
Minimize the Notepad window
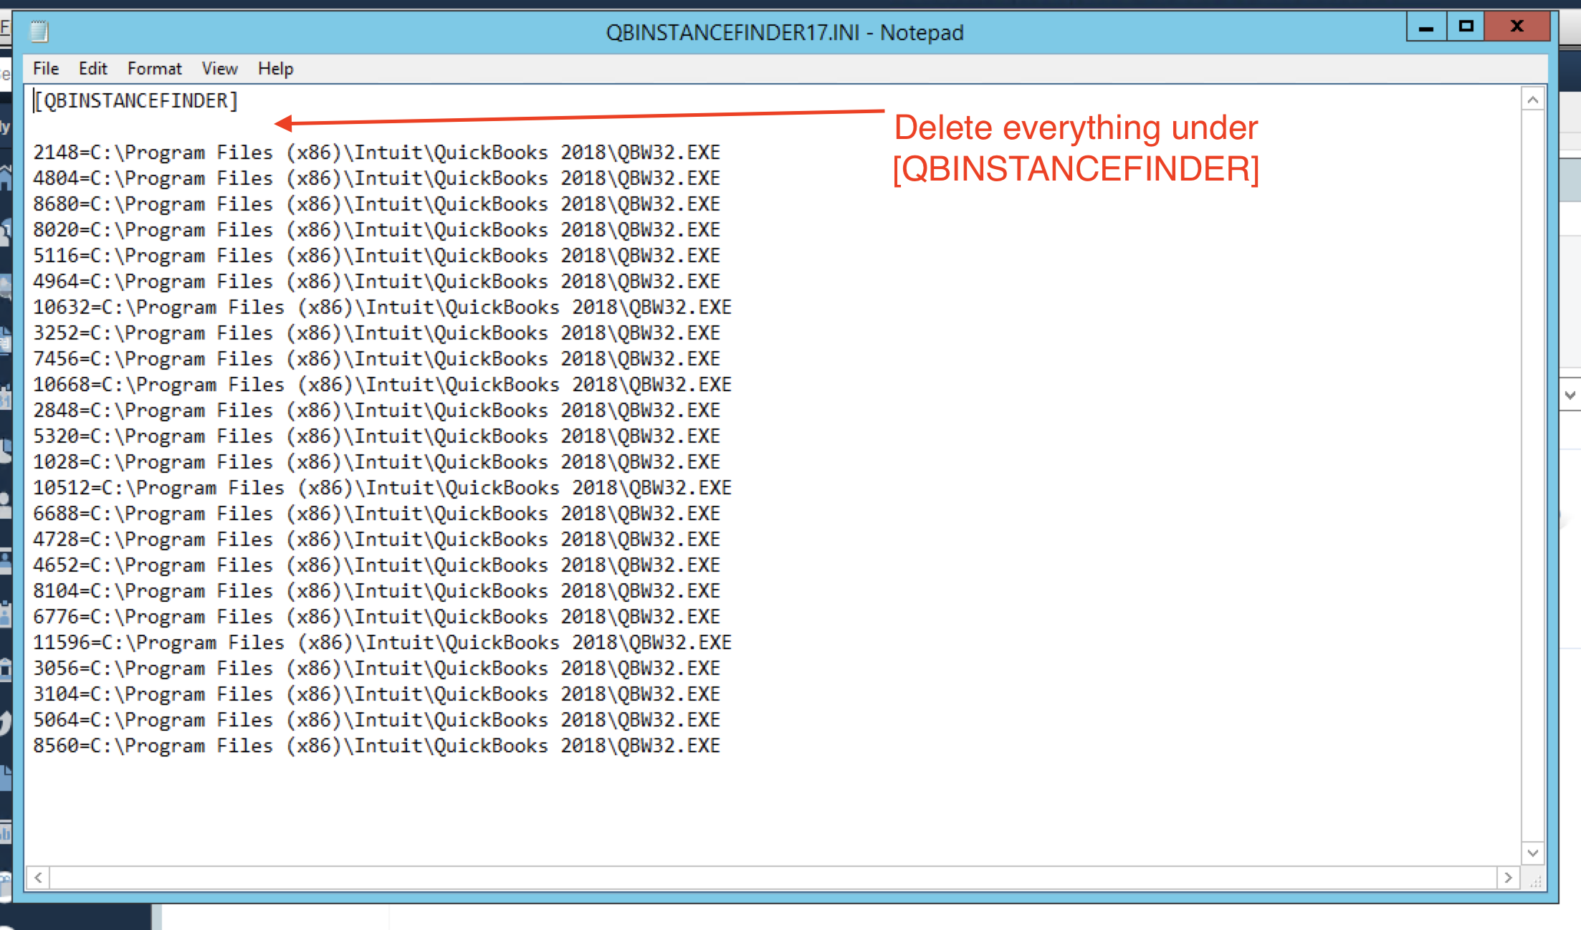pyautogui.click(x=1426, y=27)
